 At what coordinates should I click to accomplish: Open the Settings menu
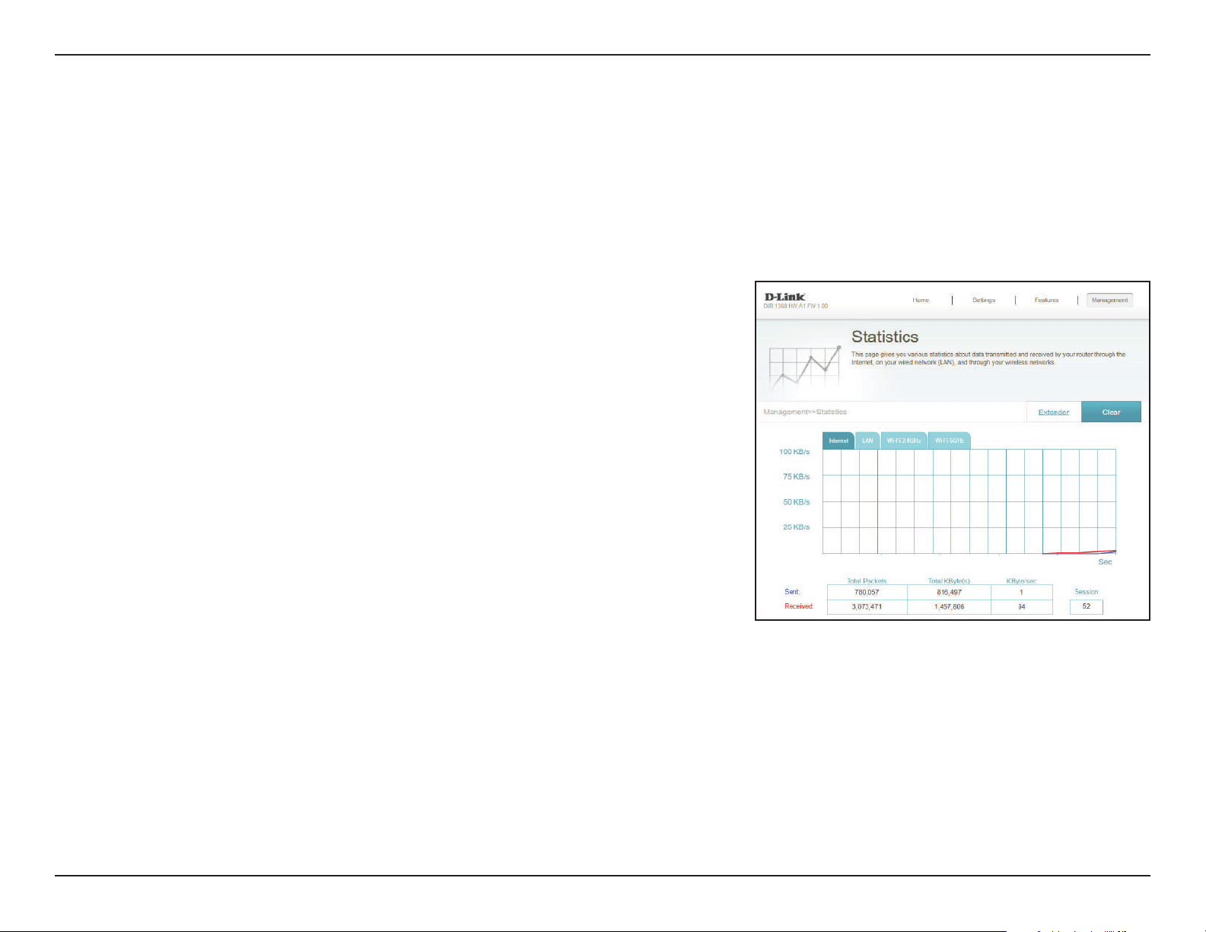[984, 300]
